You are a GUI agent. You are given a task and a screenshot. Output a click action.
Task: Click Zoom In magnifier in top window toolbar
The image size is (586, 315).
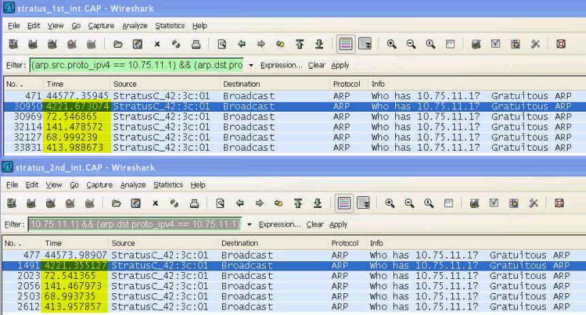pos(392,44)
